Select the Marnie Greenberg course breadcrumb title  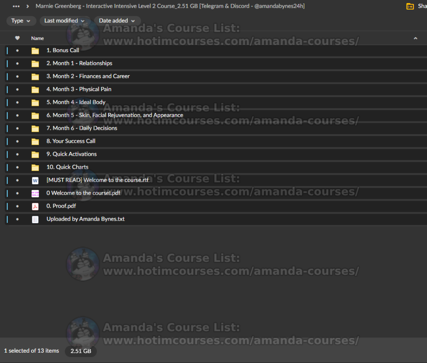tap(170, 6)
